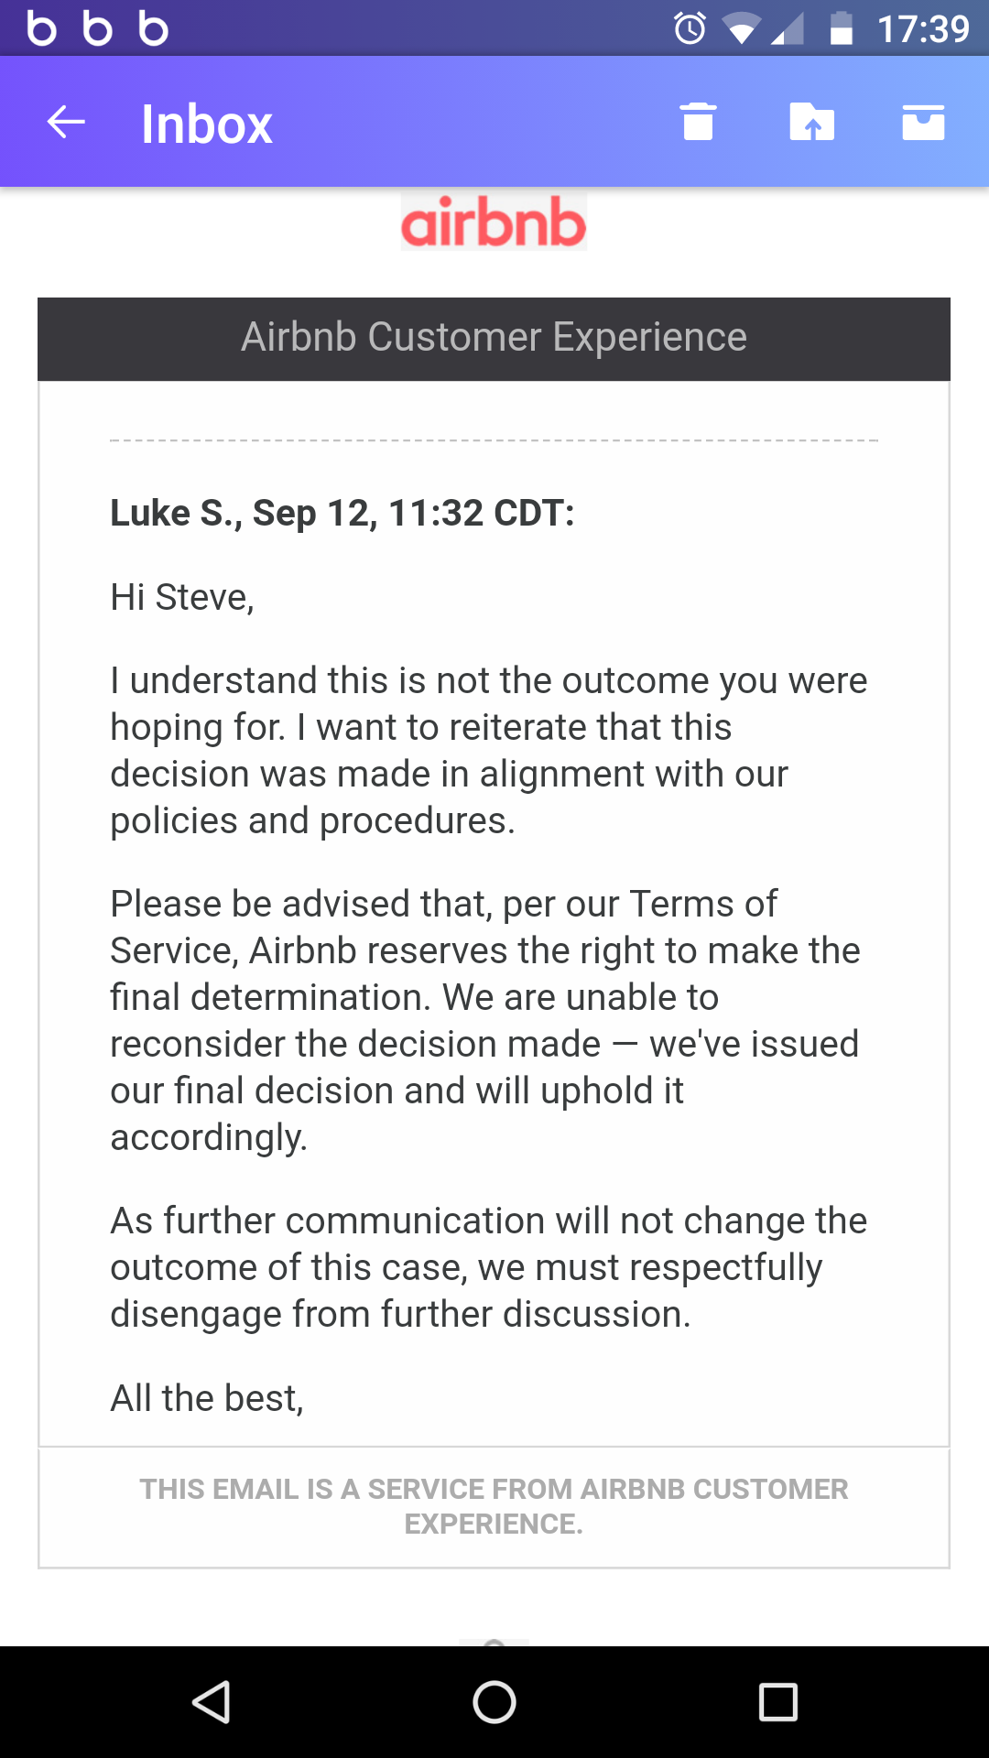Tap the 'Hi Steve,' greeting text
The width and height of the screenshot is (989, 1758).
(x=182, y=597)
